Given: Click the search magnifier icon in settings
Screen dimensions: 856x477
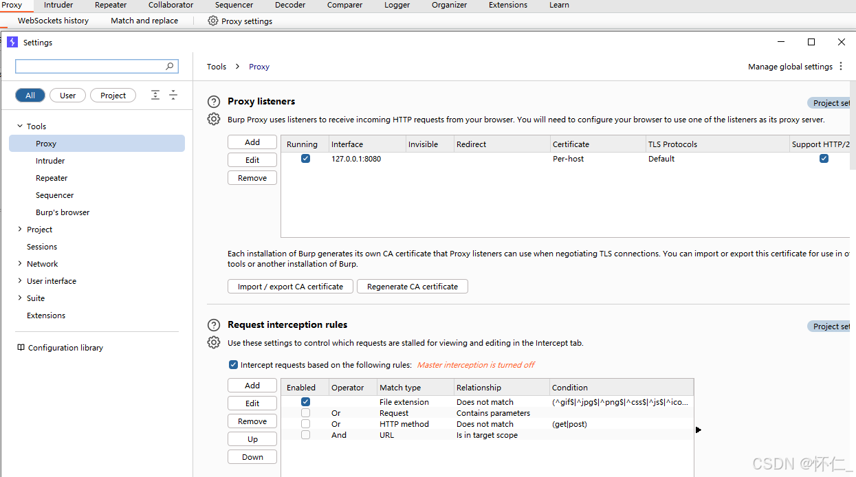Looking at the screenshot, I should tap(170, 66).
